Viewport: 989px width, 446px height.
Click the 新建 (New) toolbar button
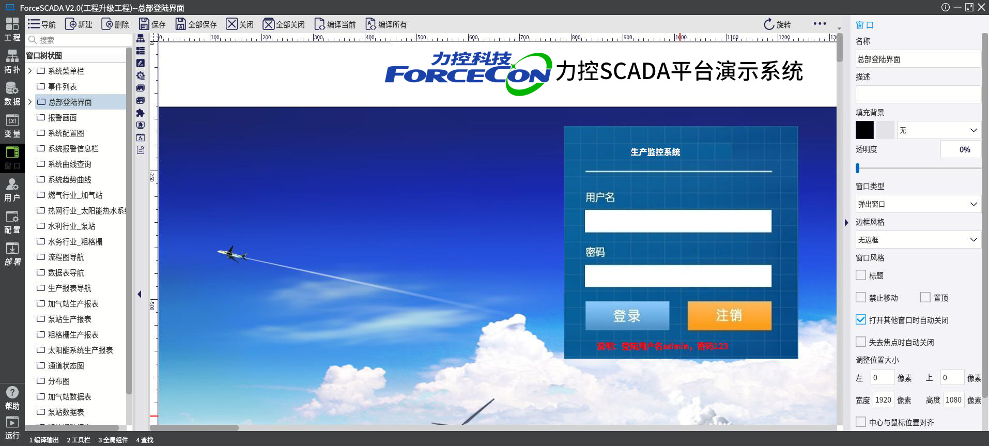79,24
